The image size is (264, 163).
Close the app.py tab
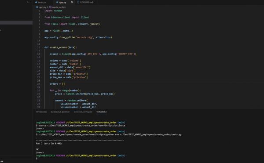click(x=72, y=2)
